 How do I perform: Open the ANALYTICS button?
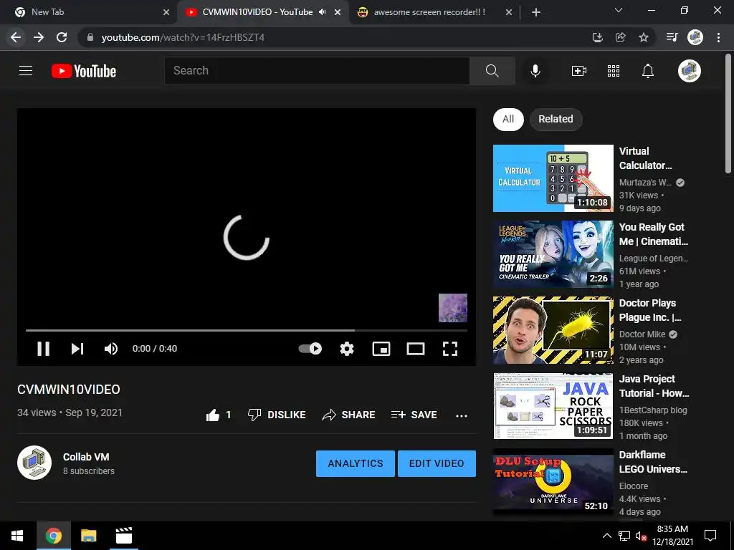[356, 463]
